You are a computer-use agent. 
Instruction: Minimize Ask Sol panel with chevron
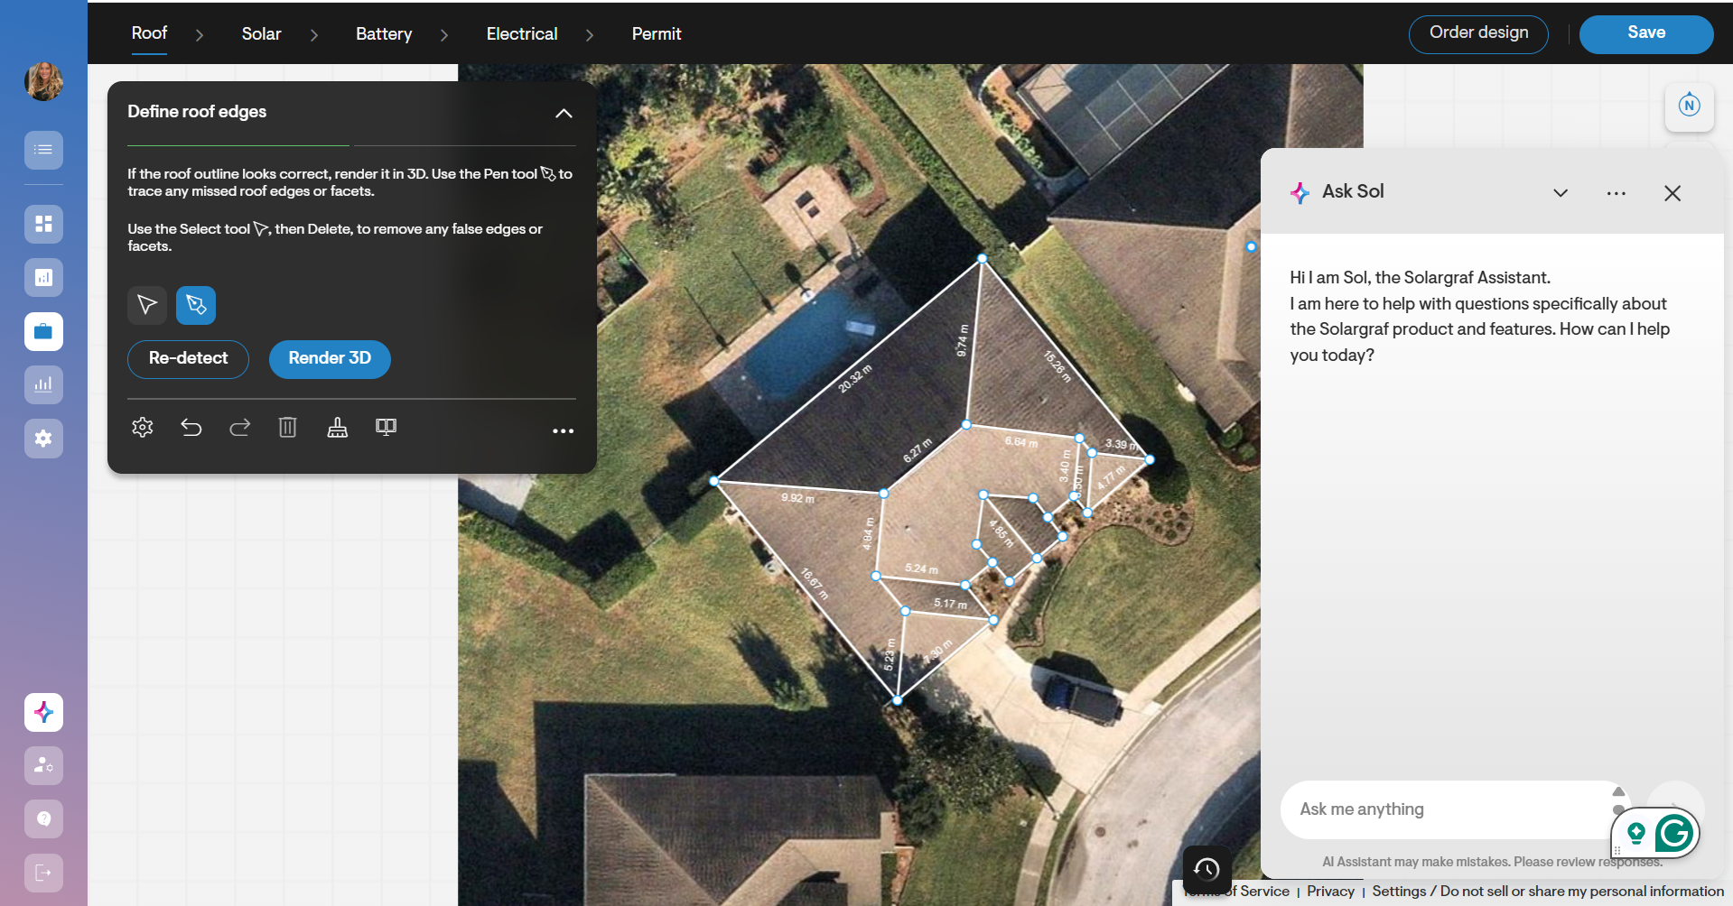1560,193
